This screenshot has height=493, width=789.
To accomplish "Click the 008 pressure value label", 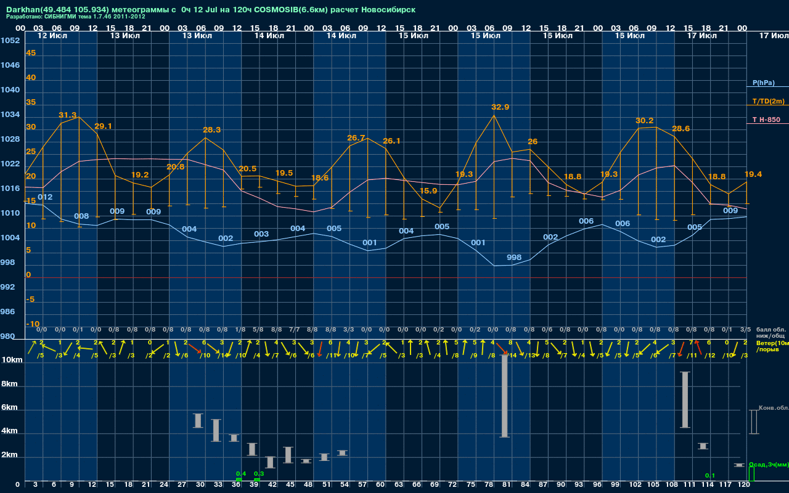I will (81, 216).
